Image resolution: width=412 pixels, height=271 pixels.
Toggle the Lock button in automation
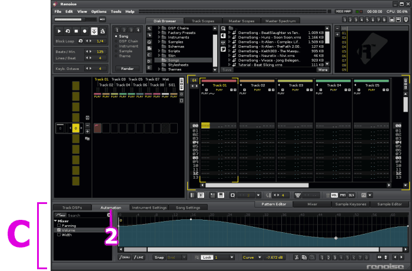pyautogui.click(x=207, y=257)
